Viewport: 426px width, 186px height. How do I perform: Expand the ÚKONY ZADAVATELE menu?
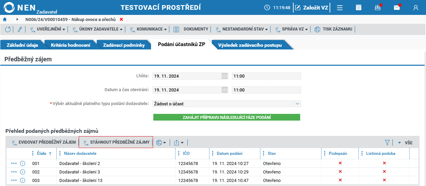point(98,29)
